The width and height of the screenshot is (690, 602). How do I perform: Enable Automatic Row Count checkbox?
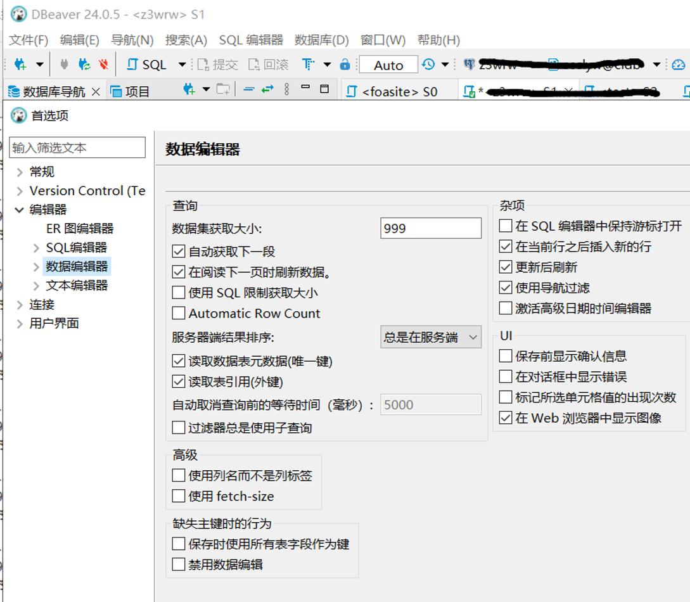(x=178, y=313)
